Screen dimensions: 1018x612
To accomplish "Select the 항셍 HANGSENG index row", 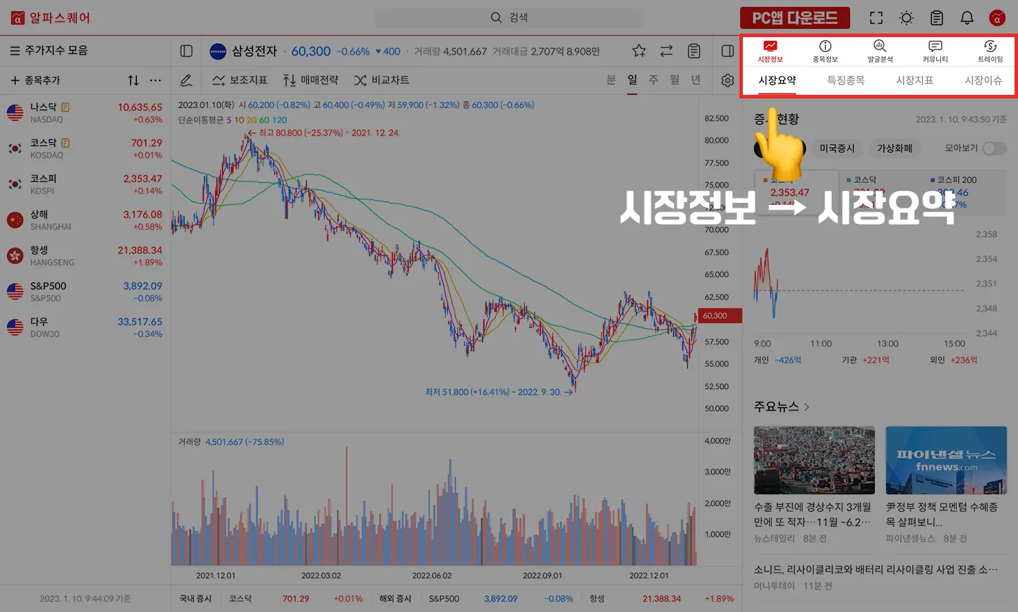I will click(85, 256).
